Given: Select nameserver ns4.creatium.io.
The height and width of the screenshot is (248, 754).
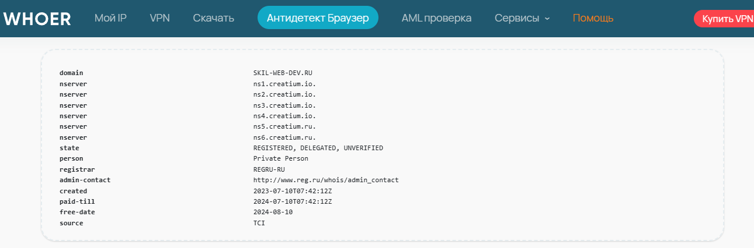Looking at the screenshot, I should click(284, 116).
